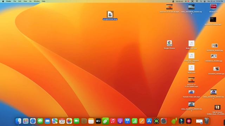Open the document stack beside Trash
The width and height of the screenshot is (225, 126).
pyautogui.click(x=199, y=121)
